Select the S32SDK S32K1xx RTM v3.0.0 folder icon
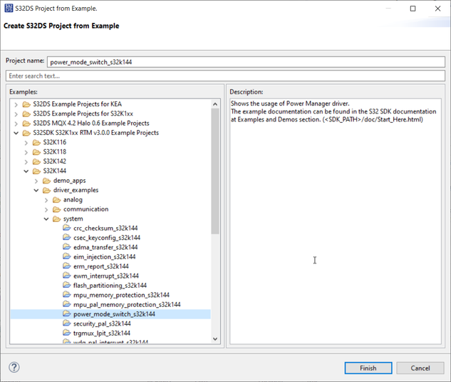 coord(26,133)
